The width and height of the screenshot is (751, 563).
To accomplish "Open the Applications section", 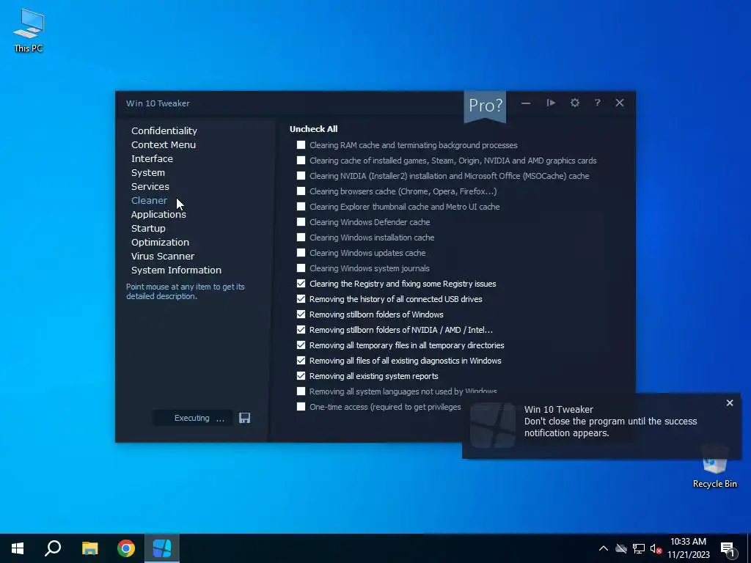I will pos(158,215).
